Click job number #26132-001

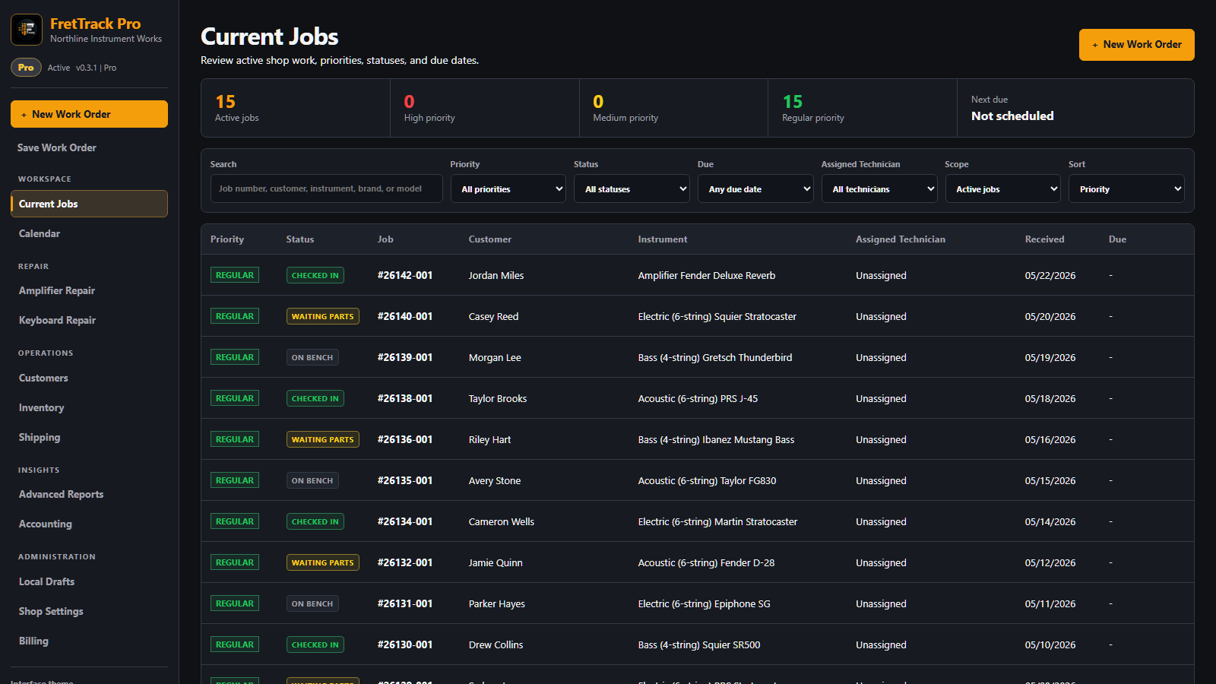point(405,562)
